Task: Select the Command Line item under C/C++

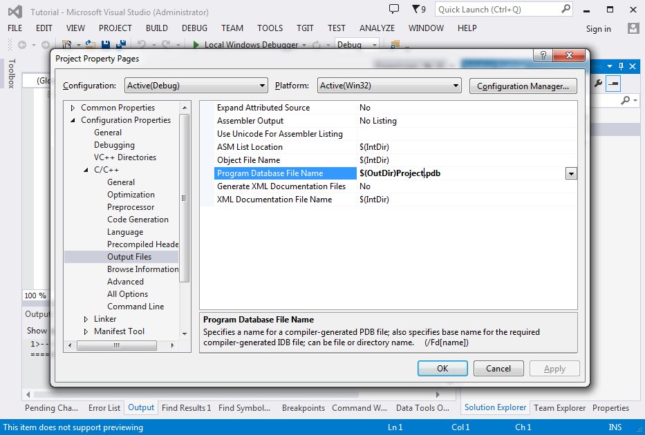Action: click(x=135, y=307)
